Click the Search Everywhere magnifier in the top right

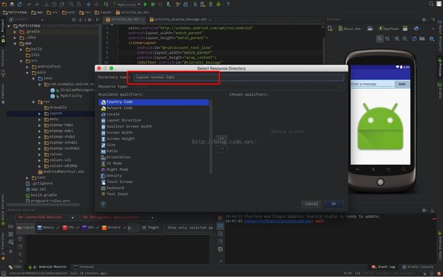point(431,3)
